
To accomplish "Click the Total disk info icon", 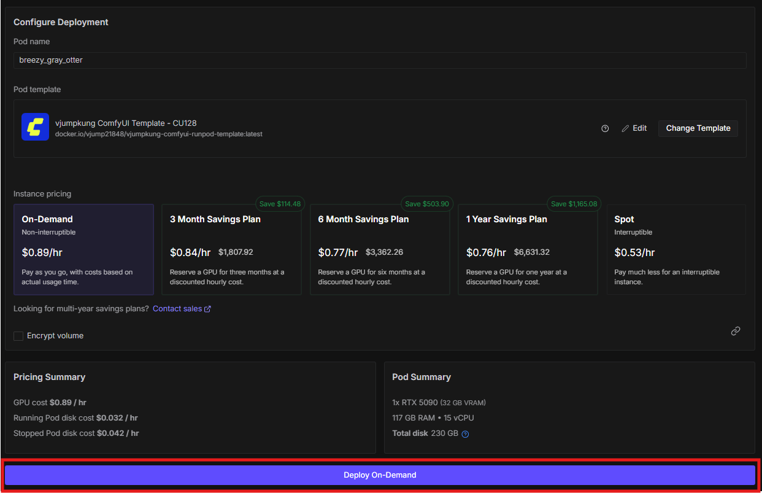I will coord(465,434).
